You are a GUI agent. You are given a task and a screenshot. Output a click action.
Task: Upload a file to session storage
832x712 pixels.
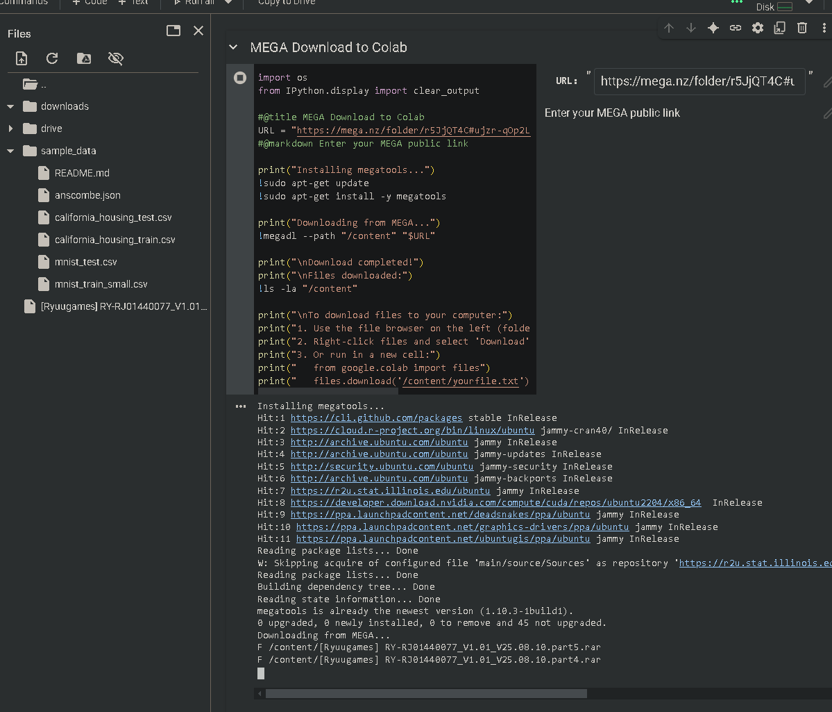22,58
